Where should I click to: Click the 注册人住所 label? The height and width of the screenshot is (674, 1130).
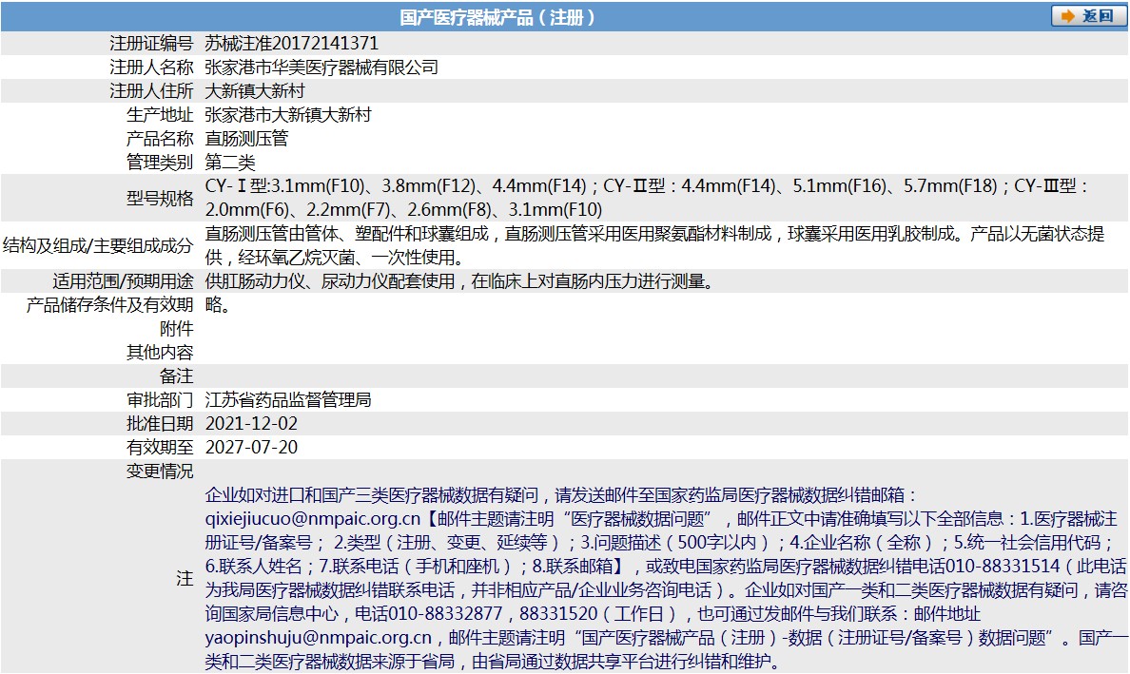(151, 90)
